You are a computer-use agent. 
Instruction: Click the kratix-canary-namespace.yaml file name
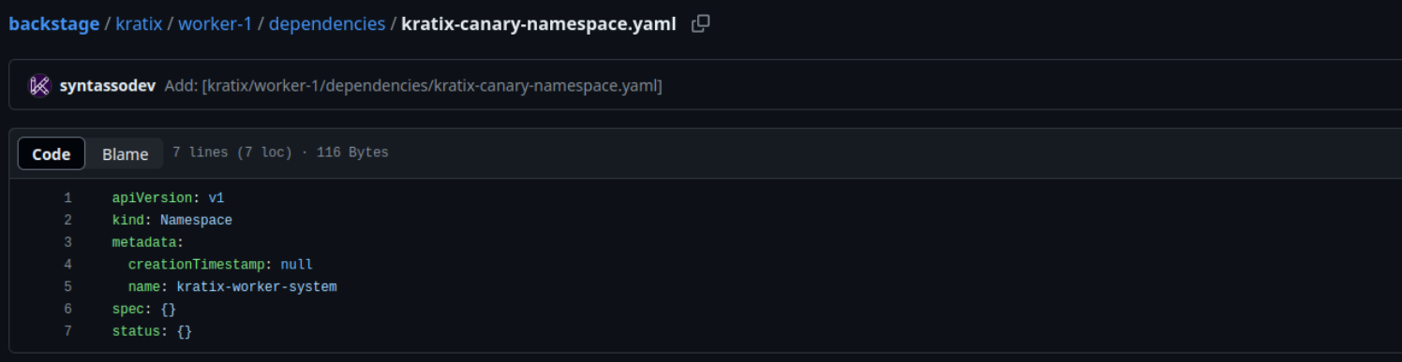click(538, 24)
